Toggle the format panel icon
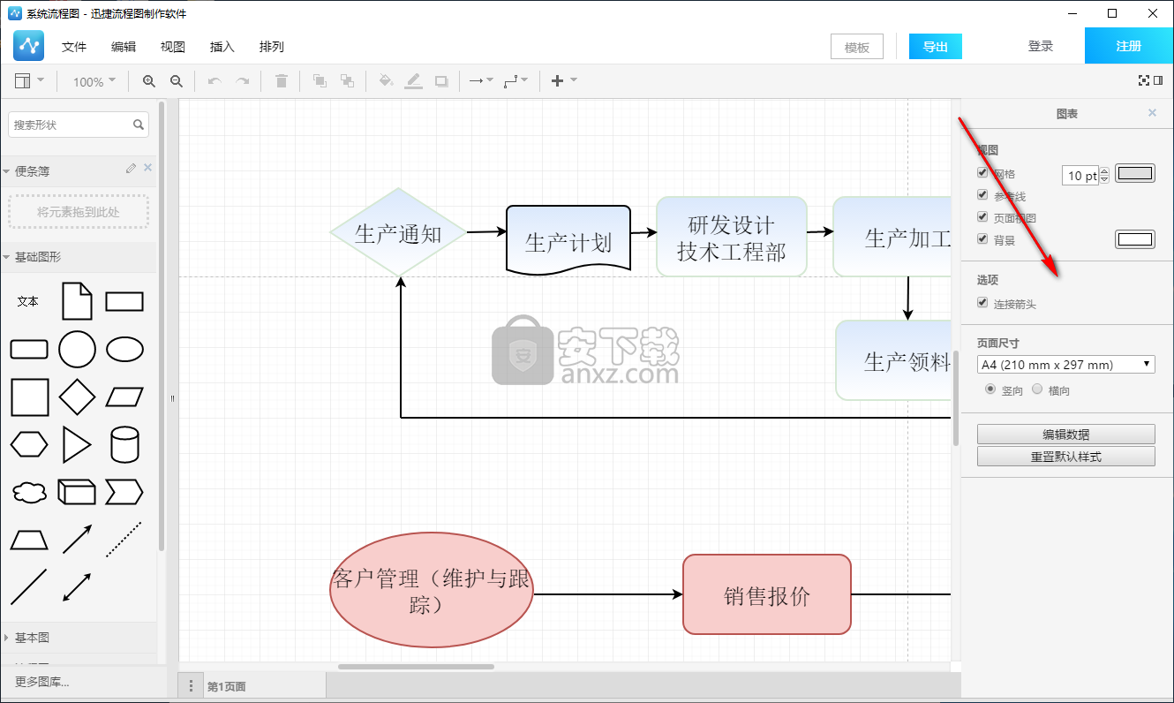The width and height of the screenshot is (1174, 703). tap(1158, 80)
